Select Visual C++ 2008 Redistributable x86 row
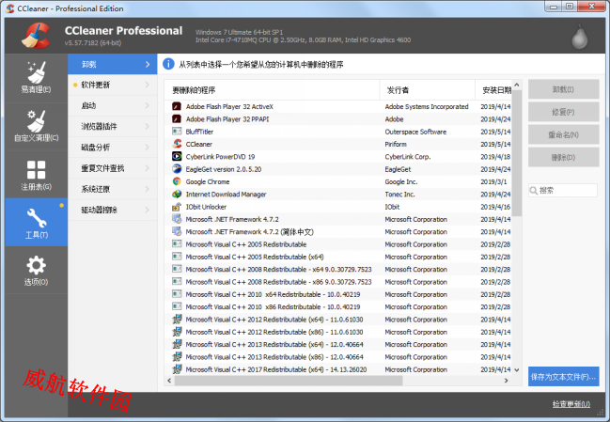 coord(338,282)
